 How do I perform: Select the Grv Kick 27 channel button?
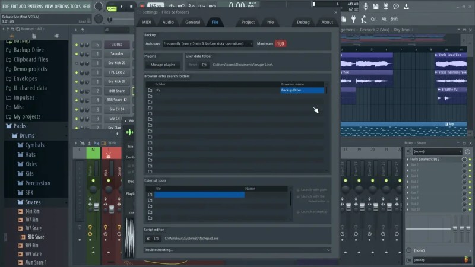click(117, 81)
